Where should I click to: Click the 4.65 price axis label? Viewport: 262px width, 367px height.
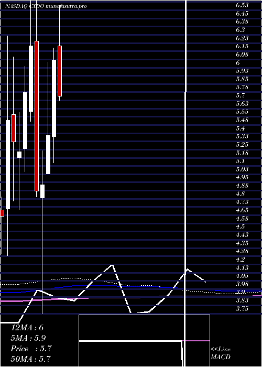click(242, 210)
